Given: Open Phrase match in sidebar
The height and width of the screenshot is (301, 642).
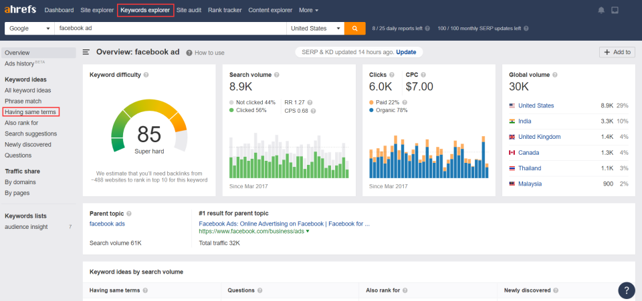Looking at the screenshot, I should [x=23, y=101].
